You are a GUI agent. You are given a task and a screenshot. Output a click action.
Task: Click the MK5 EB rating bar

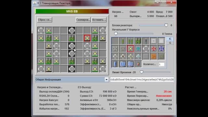pos(72,11)
